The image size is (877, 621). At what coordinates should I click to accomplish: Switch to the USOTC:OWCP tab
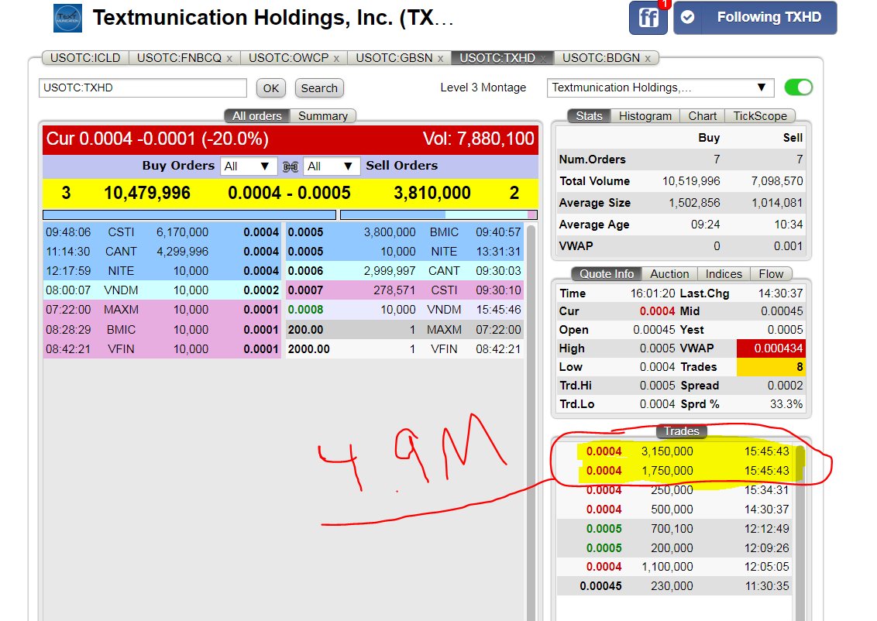[x=289, y=58]
